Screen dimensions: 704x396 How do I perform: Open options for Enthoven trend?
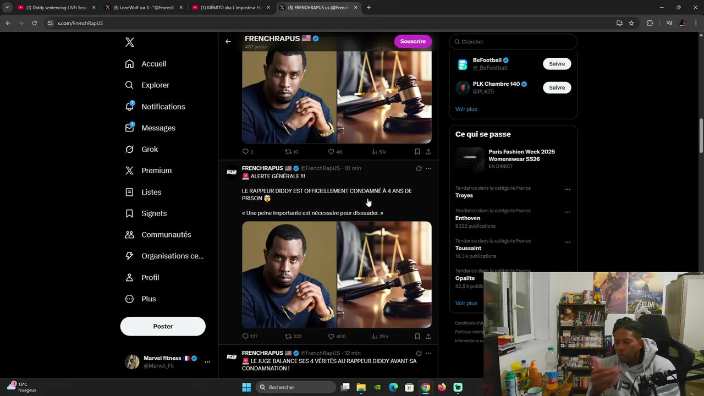pos(568,212)
